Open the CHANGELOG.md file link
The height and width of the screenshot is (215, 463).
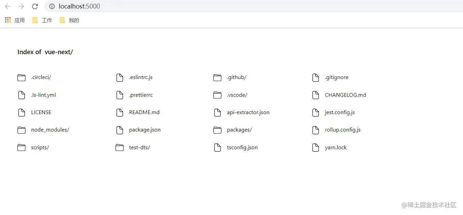pos(345,95)
